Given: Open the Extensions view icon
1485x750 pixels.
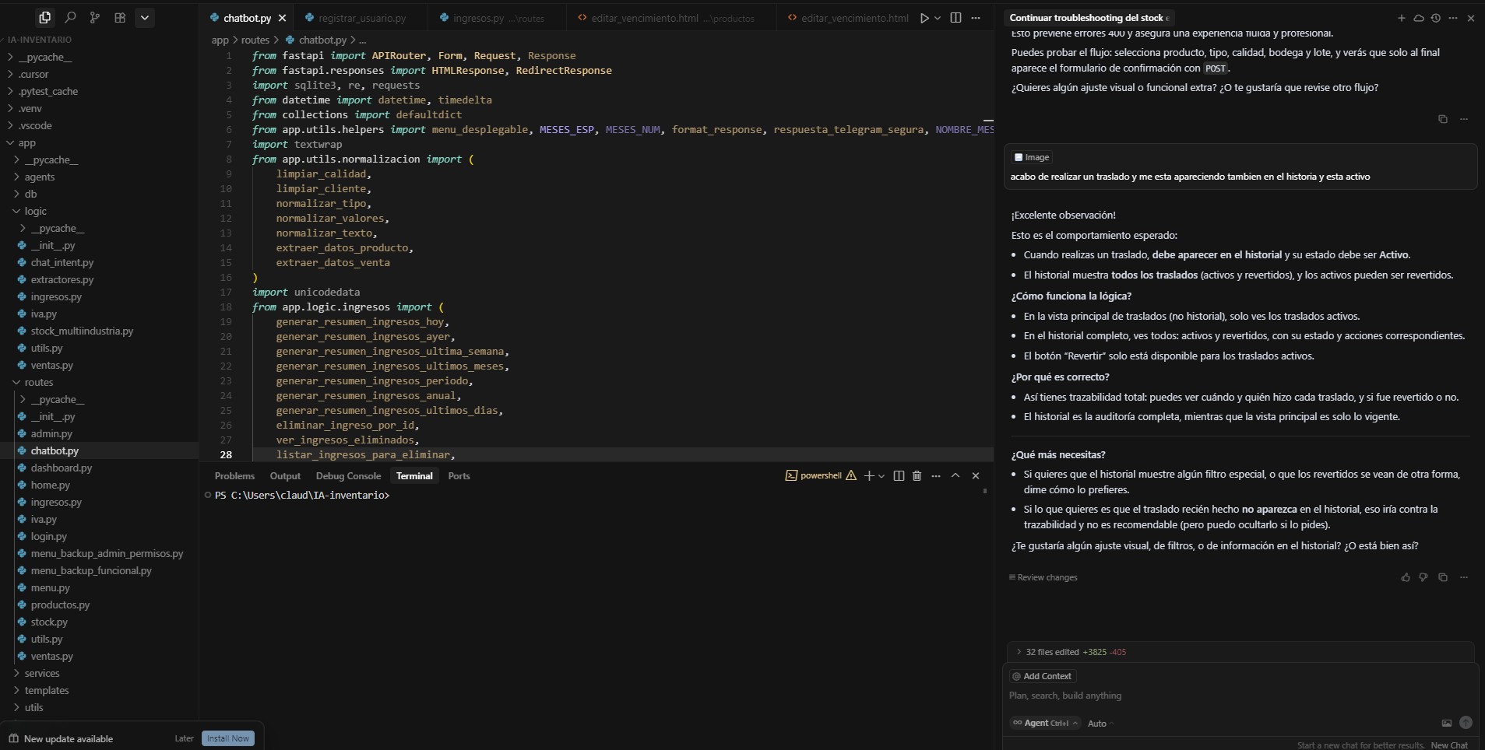Looking at the screenshot, I should coord(120,17).
